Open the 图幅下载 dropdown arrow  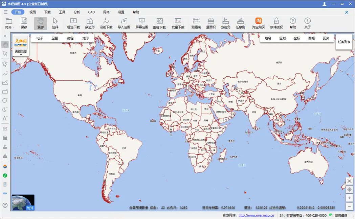[x=167, y=27]
